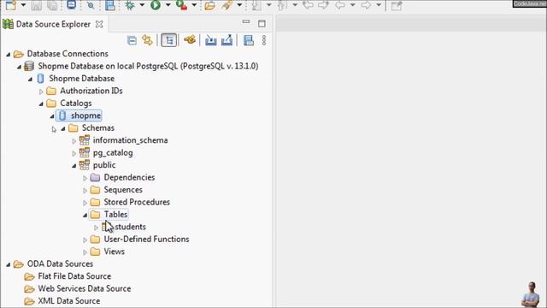Open the View Menu three dots
Screen dimensions: 547x308
tap(264, 40)
